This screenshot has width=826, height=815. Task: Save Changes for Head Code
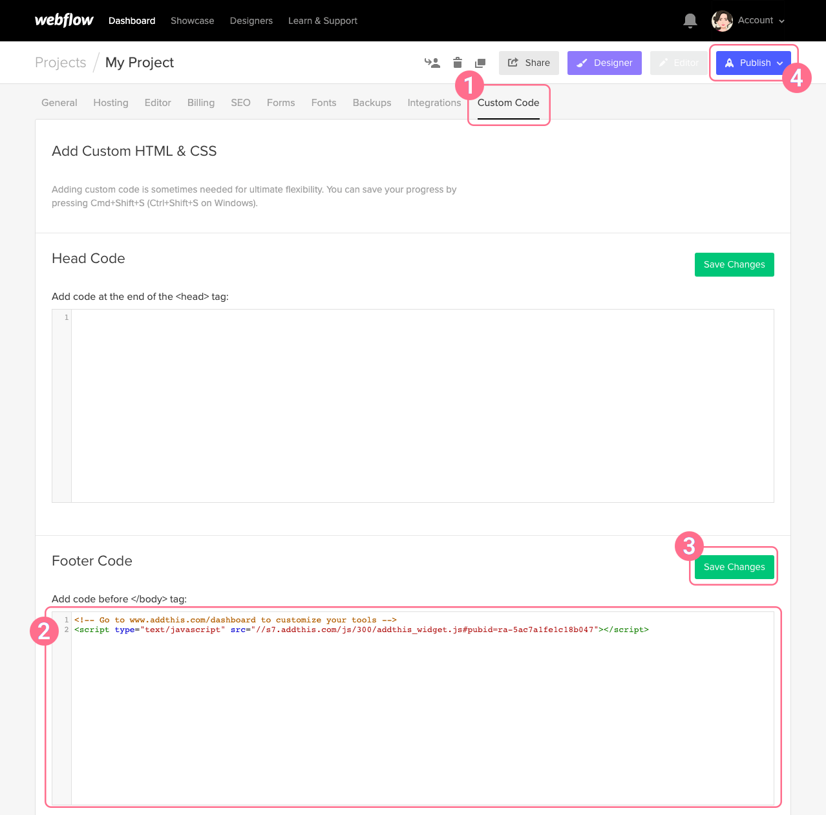[x=734, y=264]
